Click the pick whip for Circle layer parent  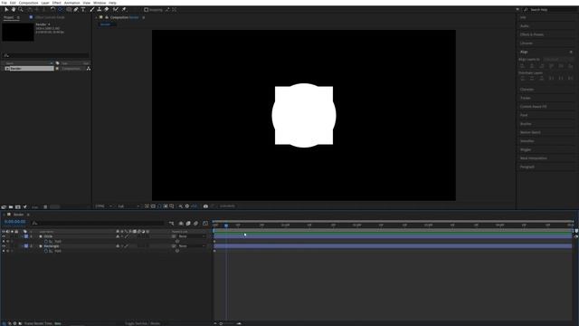(174, 236)
